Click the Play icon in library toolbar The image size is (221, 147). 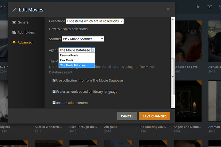(x=198, y=7)
